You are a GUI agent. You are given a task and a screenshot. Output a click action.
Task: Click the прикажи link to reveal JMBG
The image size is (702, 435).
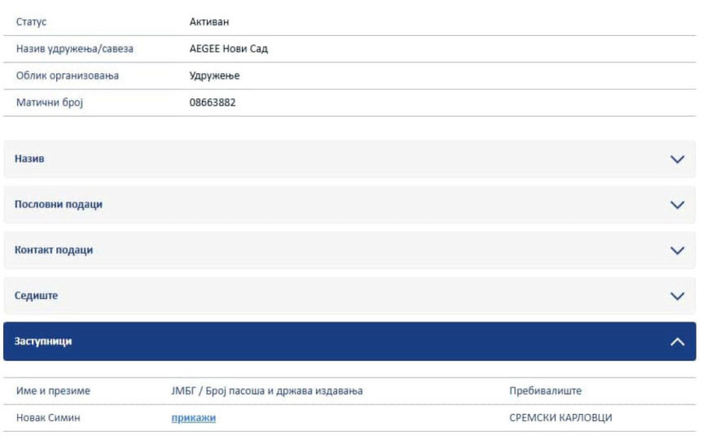click(x=193, y=418)
